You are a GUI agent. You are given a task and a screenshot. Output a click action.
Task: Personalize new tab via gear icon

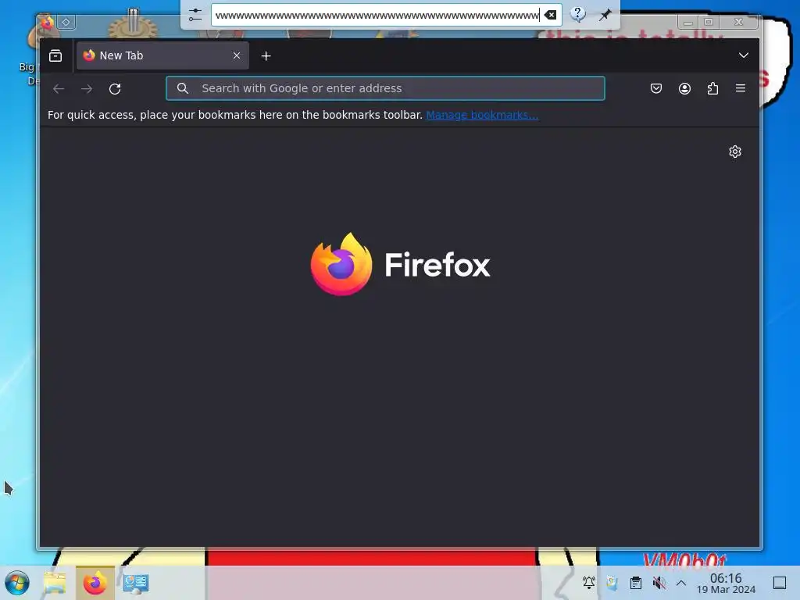click(734, 152)
